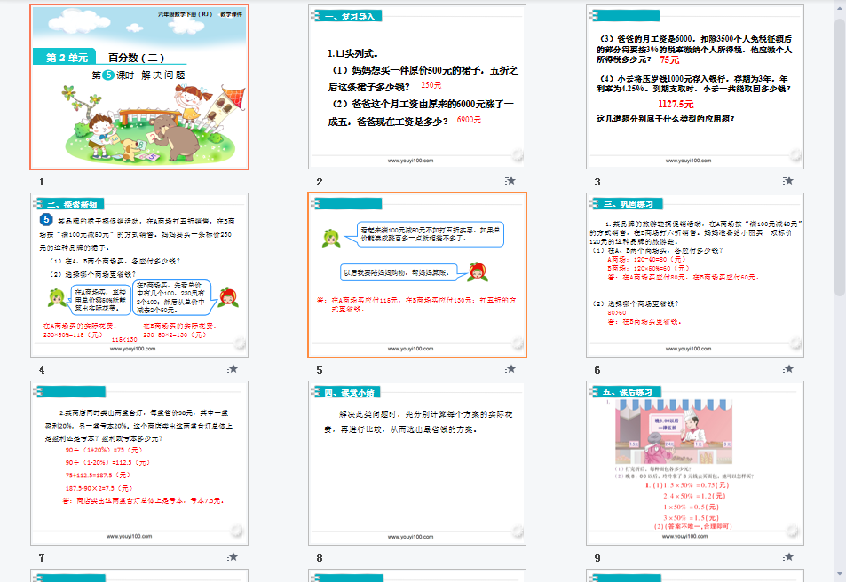Screen dimensions: 846x582
Task: Click the star icon under slide 7
Action: (x=232, y=556)
